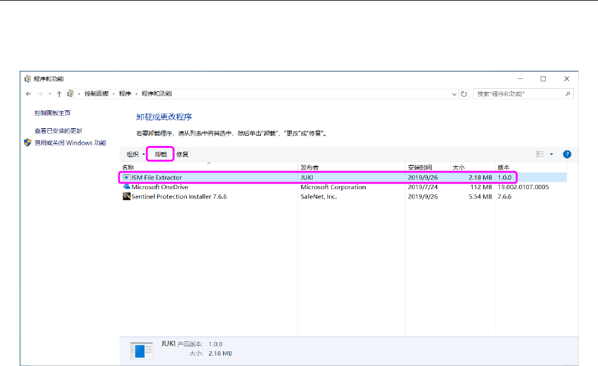Viewport: 598px width, 366px height.
Task: Change the view layout icon
Action: coord(540,154)
